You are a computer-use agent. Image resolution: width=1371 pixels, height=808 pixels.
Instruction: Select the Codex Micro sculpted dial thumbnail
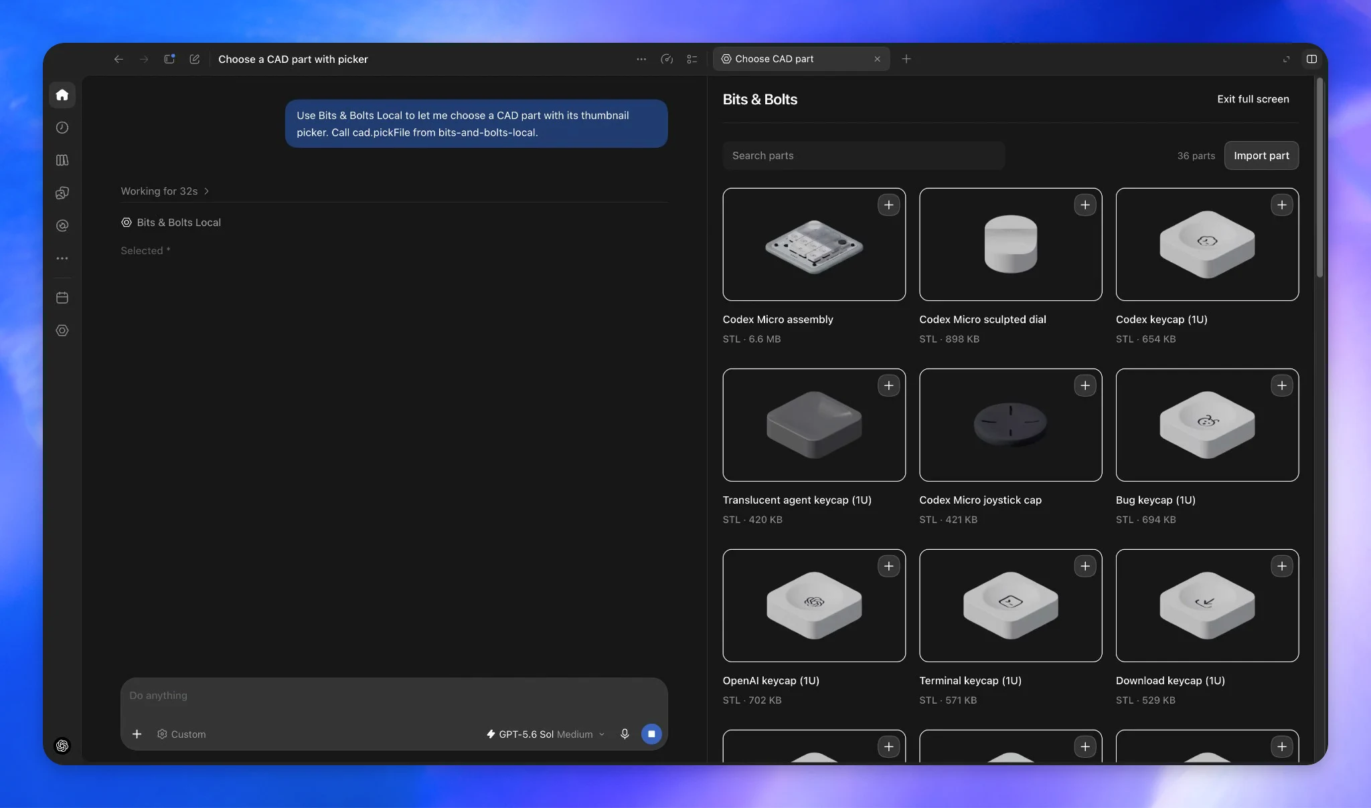1010,245
